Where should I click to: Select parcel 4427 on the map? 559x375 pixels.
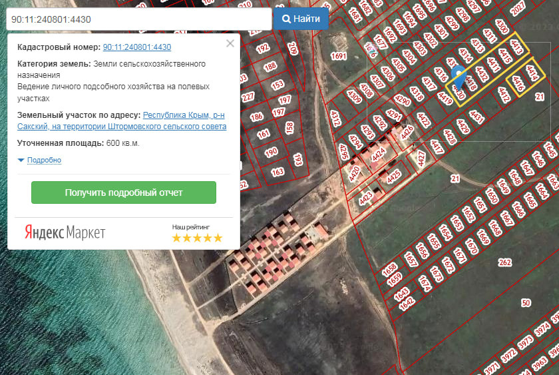pyautogui.click(x=422, y=159)
